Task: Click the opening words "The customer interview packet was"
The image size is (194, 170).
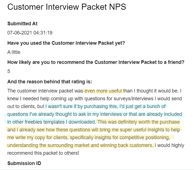Action: [45, 91]
